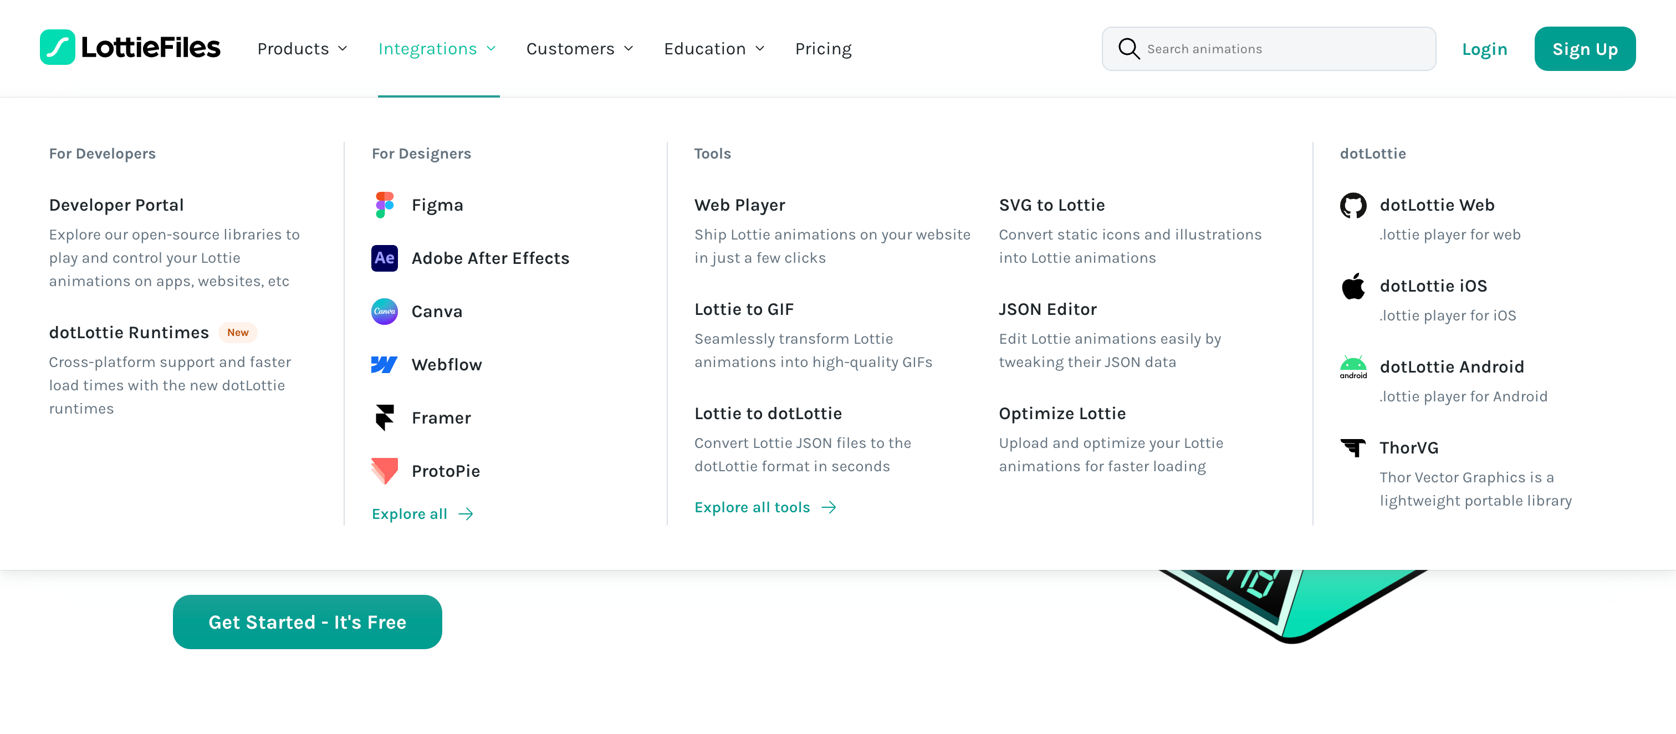
Task: Expand the Customers dropdown menu
Action: pos(580,49)
